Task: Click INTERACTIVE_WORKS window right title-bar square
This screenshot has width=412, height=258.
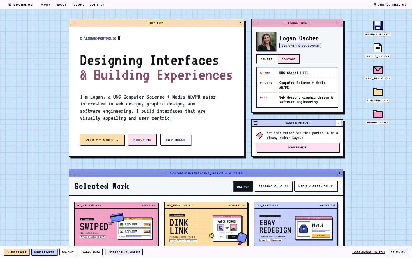Action: pos(339,173)
